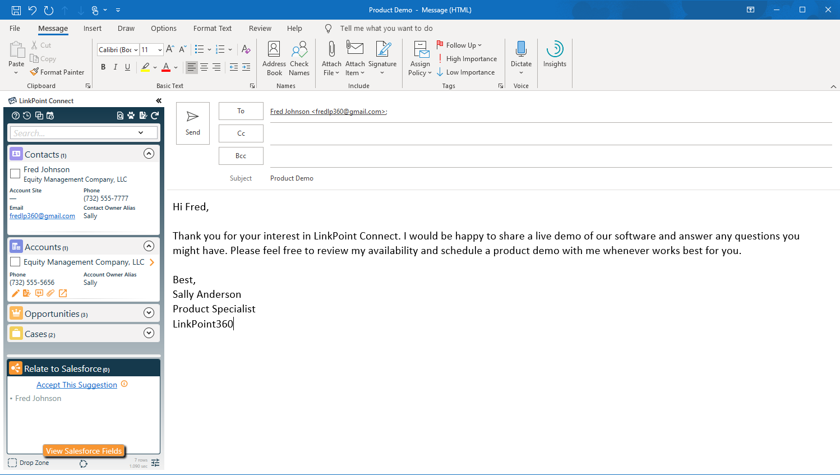Toggle Align Left paragraph button
This screenshot has height=475, width=840.
tap(192, 67)
